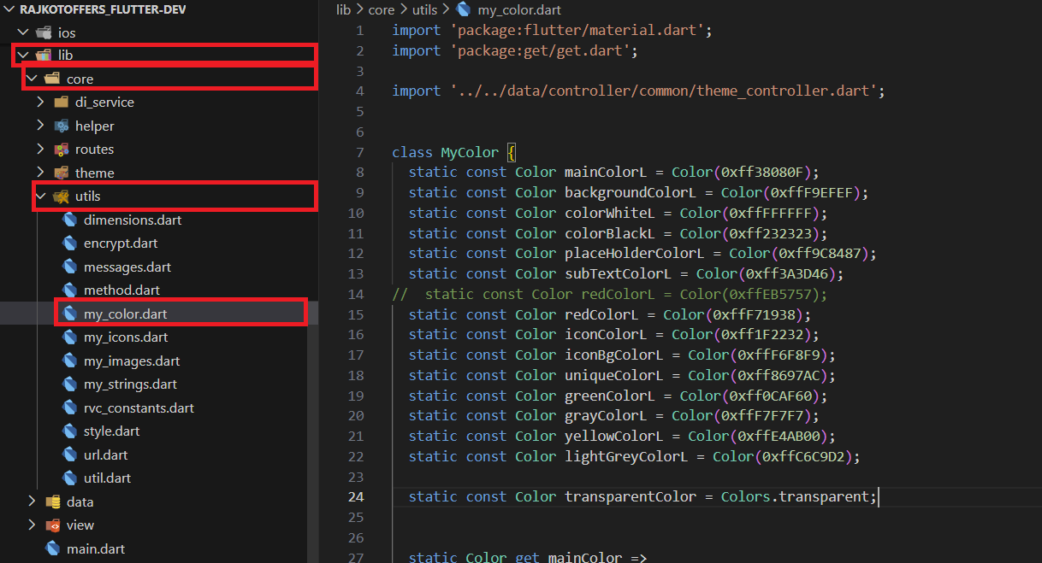The height and width of the screenshot is (563, 1042).
Task: Click the di_service folder icon
Action: click(61, 102)
